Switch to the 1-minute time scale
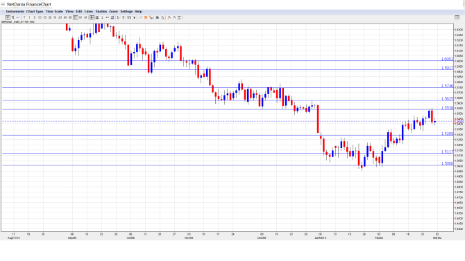465x261 pixels. pos(29,17)
